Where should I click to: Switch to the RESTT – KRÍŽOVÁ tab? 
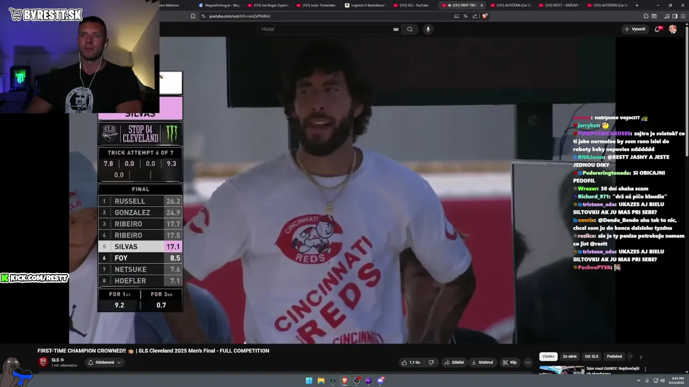click(x=560, y=5)
